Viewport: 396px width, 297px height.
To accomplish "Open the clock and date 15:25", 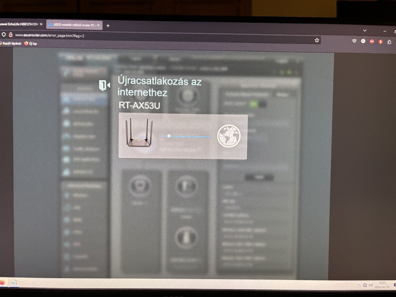I will 382,285.
